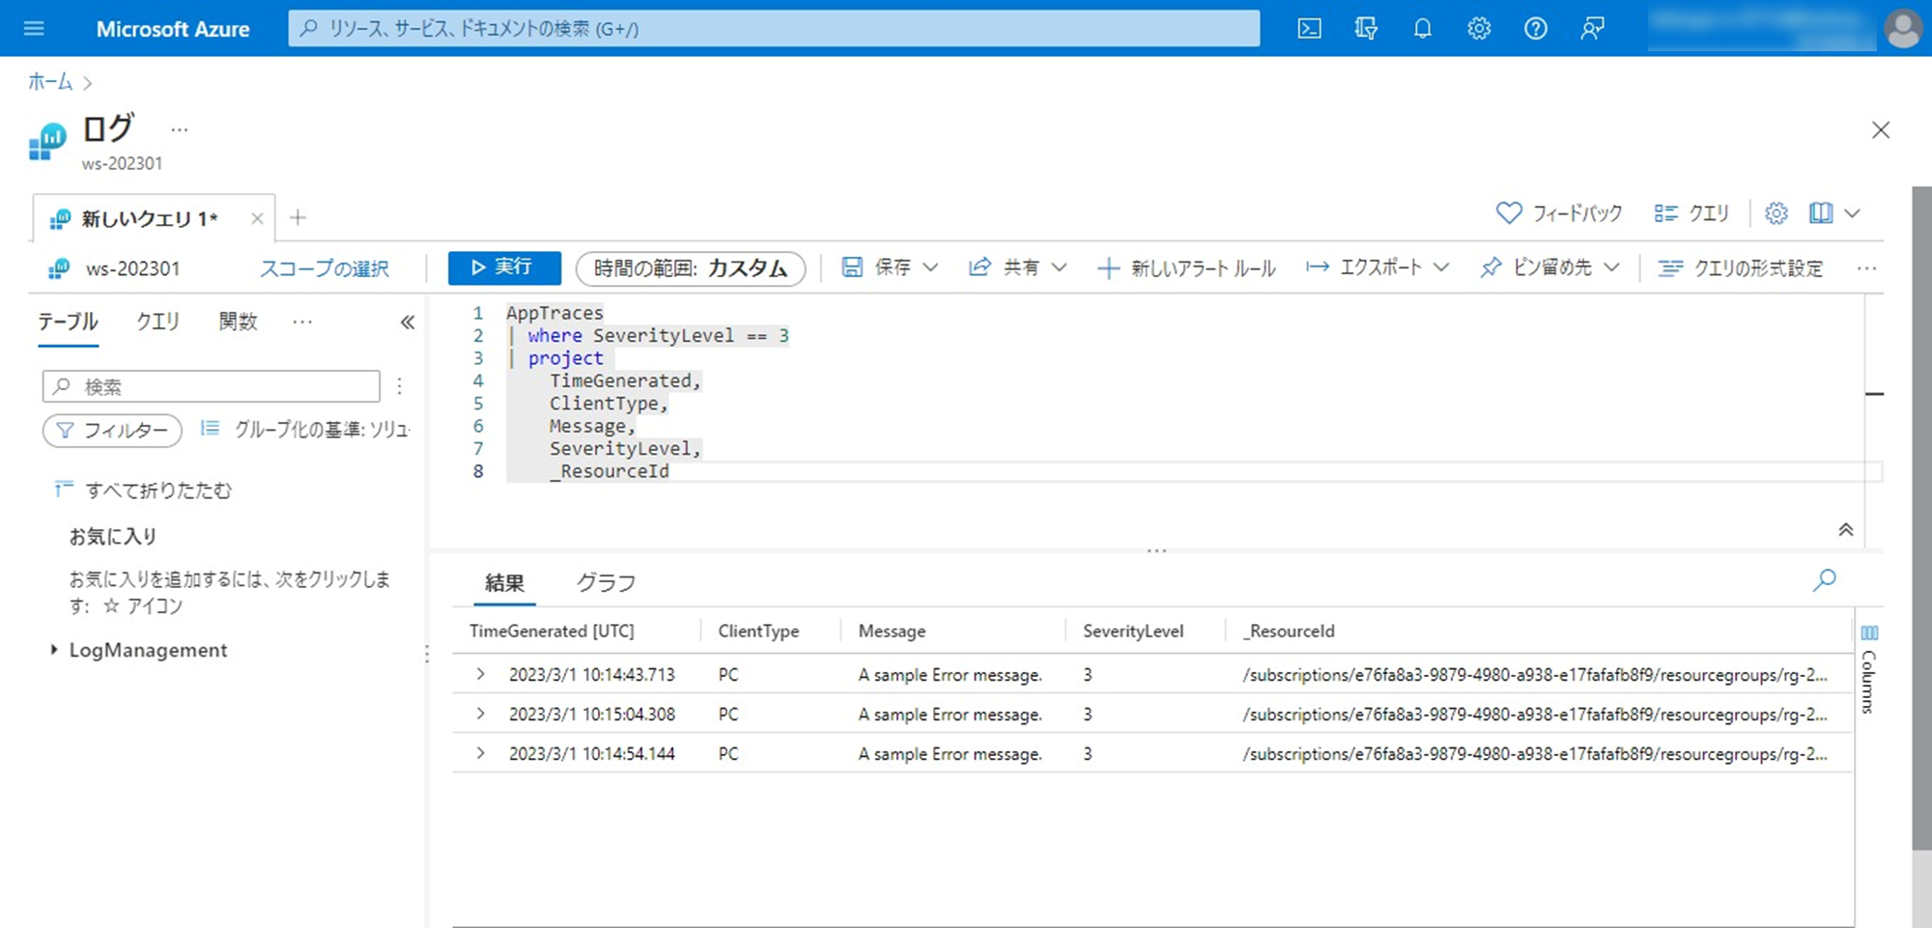Click the Azure global search box
The image size is (1932, 928).
pyautogui.click(x=774, y=28)
